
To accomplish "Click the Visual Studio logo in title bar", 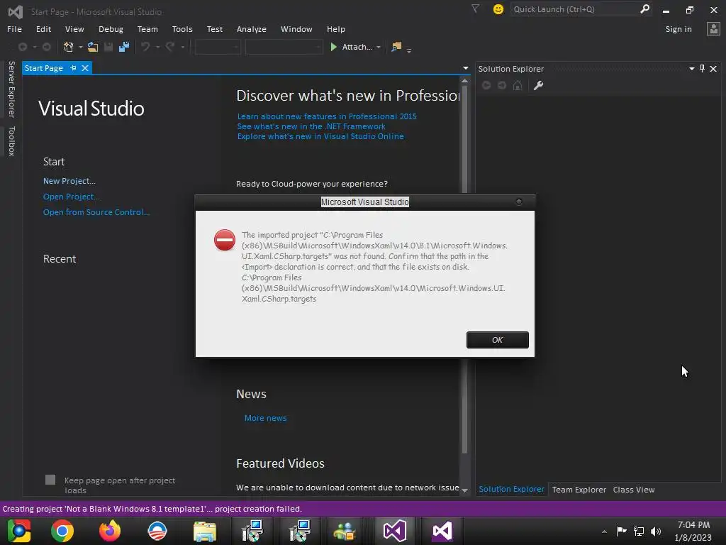I will [x=16, y=11].
